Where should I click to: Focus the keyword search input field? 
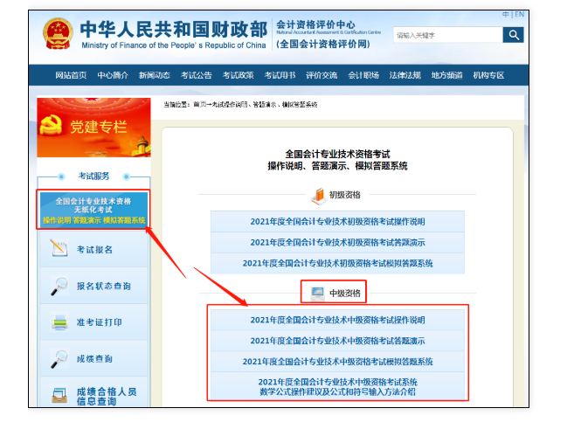pyautogui.click(x=448, y=35)
